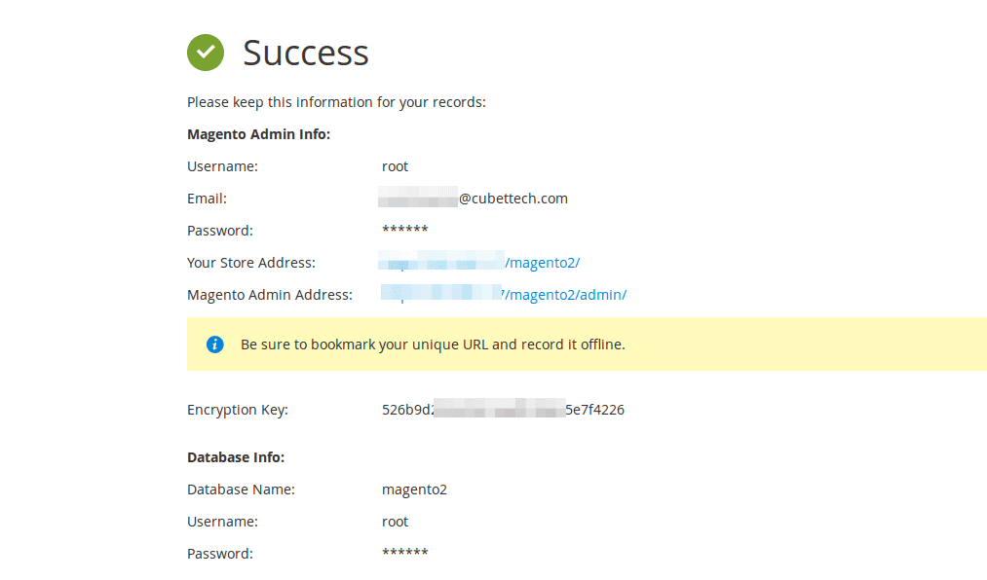Click the database name value 'magento2'
The height and width of the screenshot is (580, 987).
(x=414, y=489)
